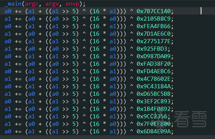Click constant 0x925FBD3

[152, 49]
